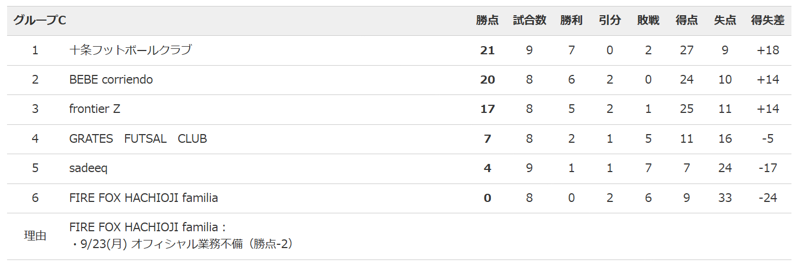Viewport: 805px width, 266px height.
Task: Click the 勝利 column header
Action: (571, 21)
